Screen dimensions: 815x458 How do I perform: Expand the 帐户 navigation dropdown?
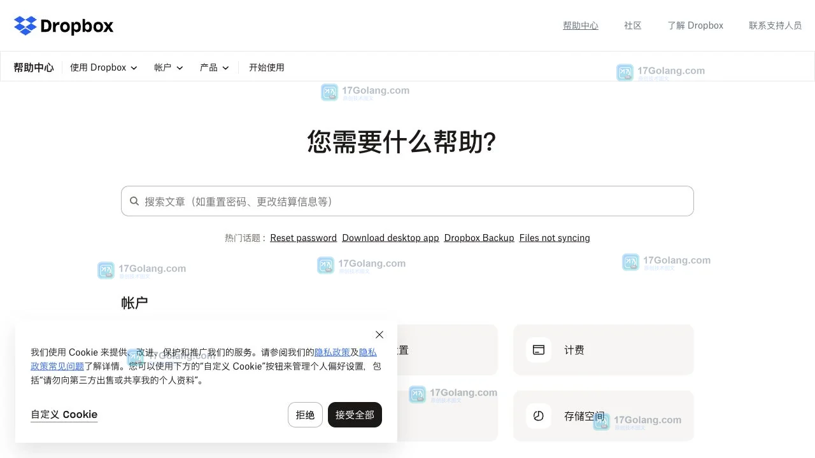169,67
